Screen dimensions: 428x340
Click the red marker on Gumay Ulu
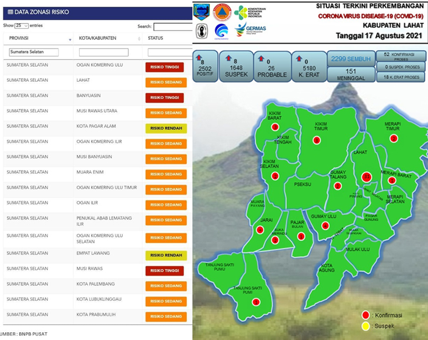pos(325,226)
